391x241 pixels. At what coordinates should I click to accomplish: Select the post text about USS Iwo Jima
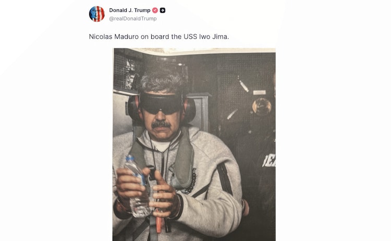tap(159, 37)
